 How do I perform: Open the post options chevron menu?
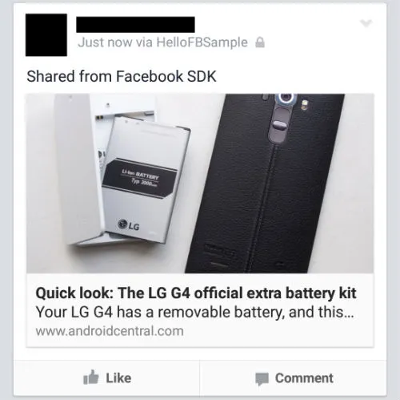(x=366, y=23)
